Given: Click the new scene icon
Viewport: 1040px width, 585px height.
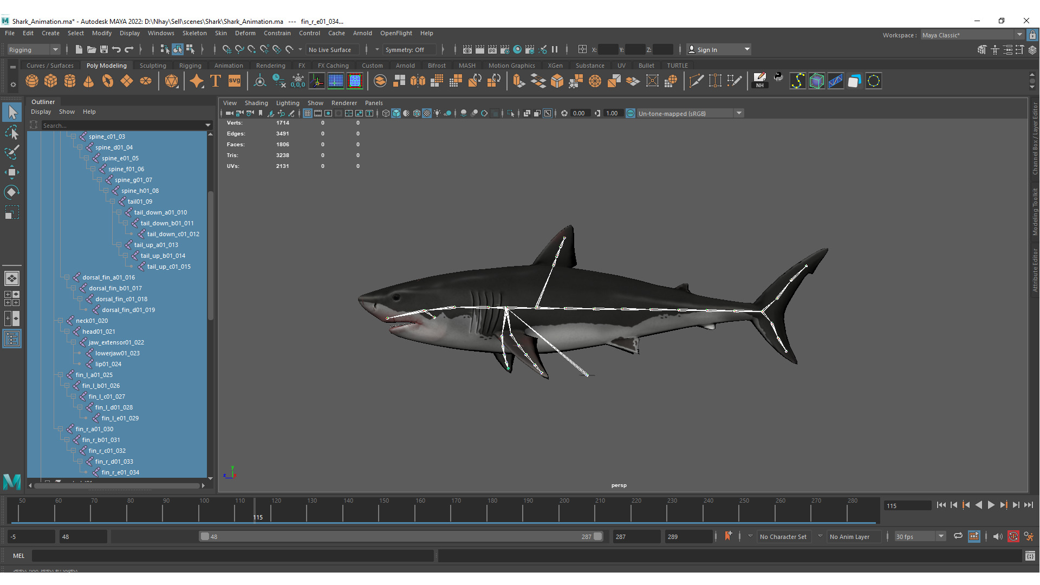Looking at the screenshot, I should coord(79,49).
